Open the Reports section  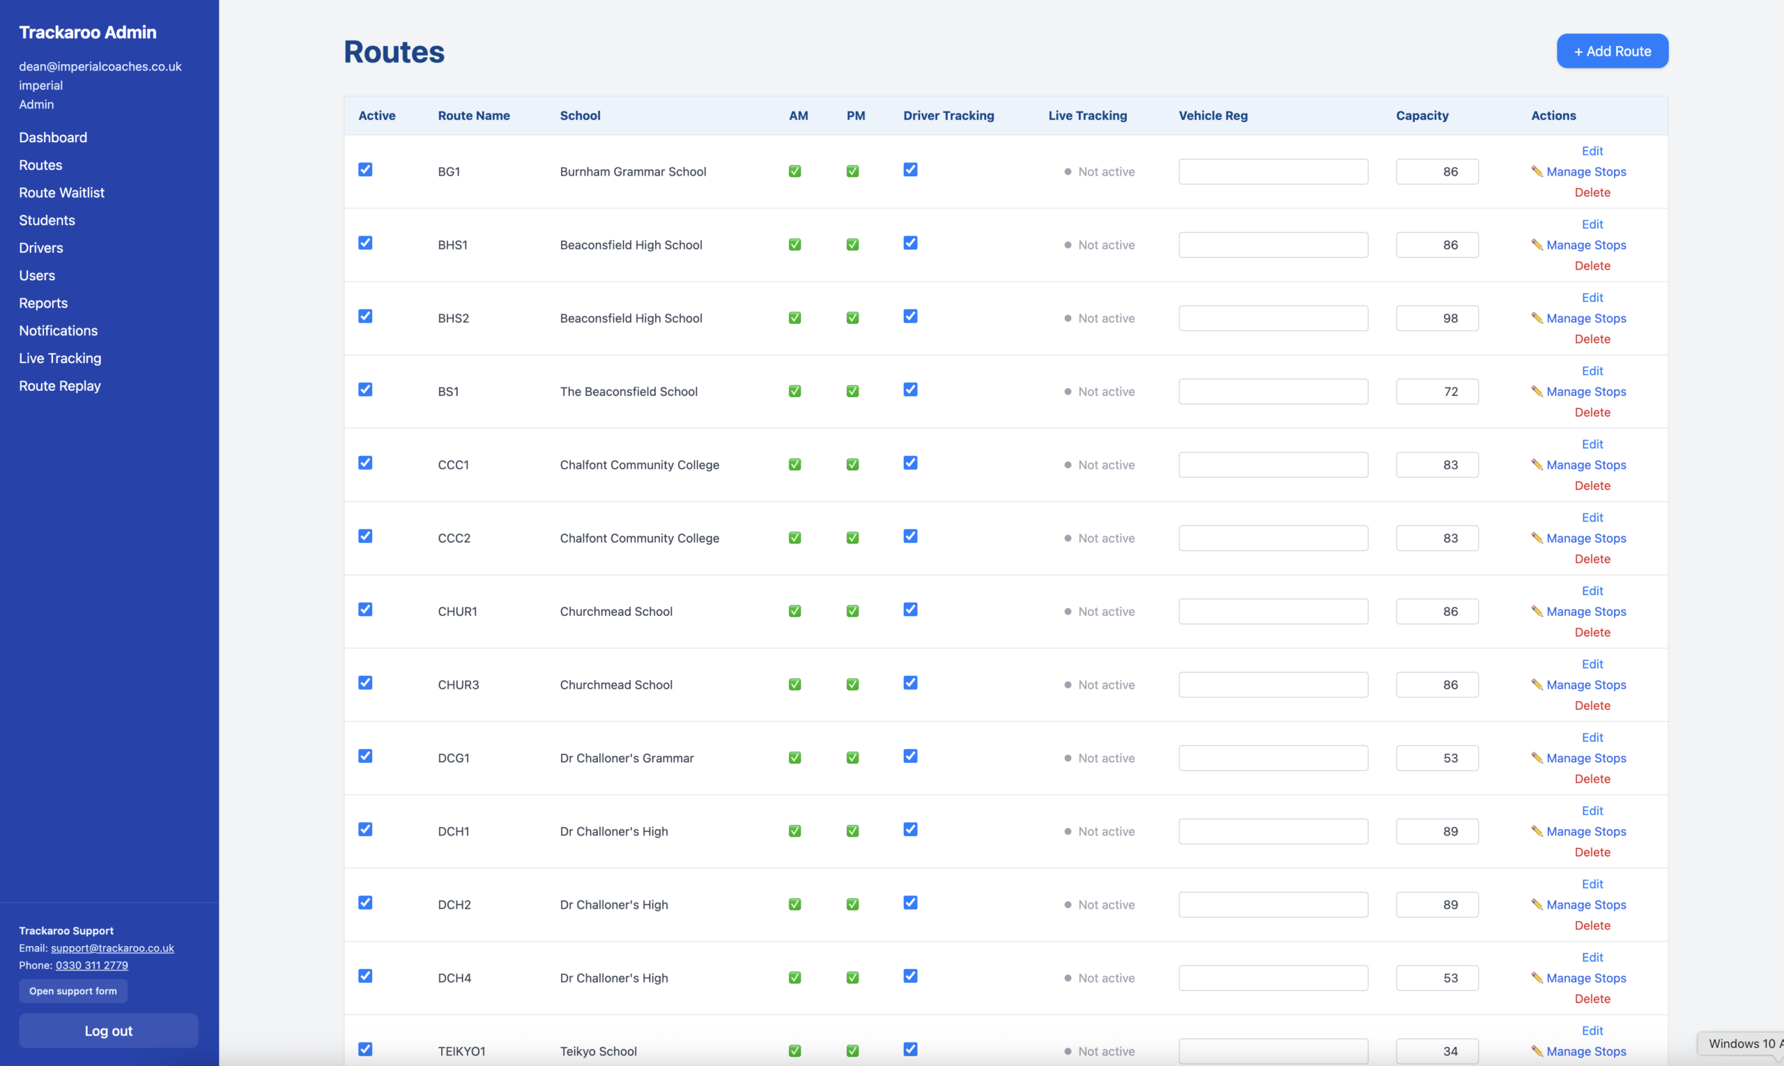(x=43, y=303)
